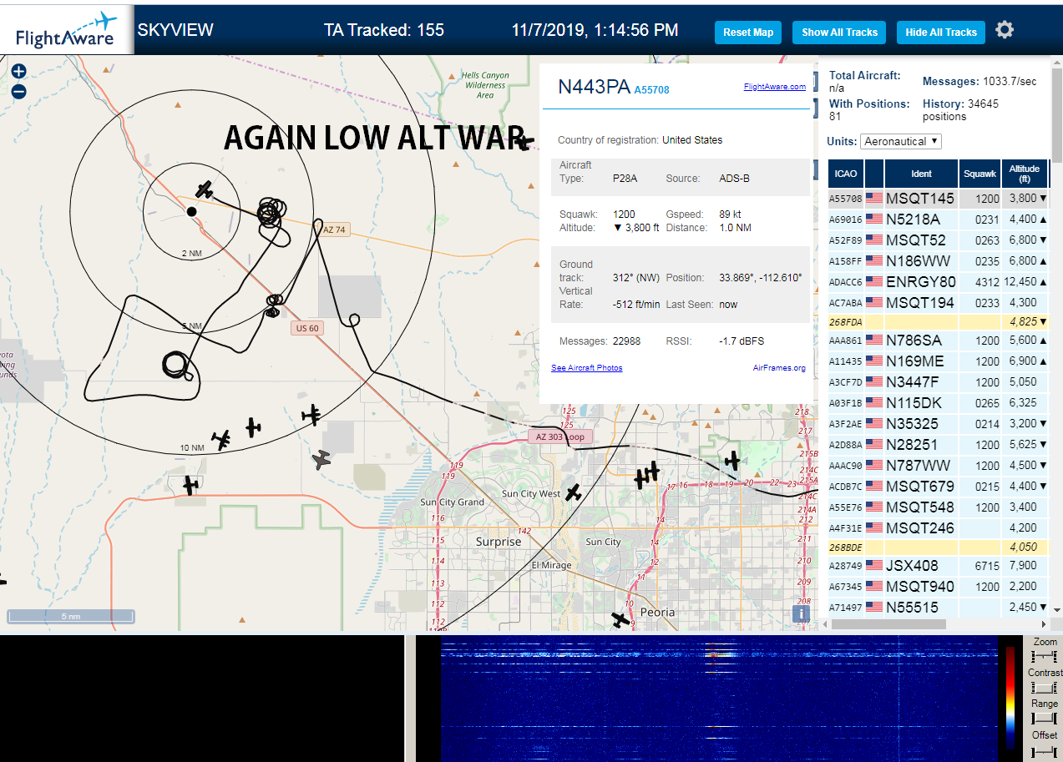This screenshot has width=1063, height=762.
Task: Zoom out the map with minus button
Action: tap(19, 91)
